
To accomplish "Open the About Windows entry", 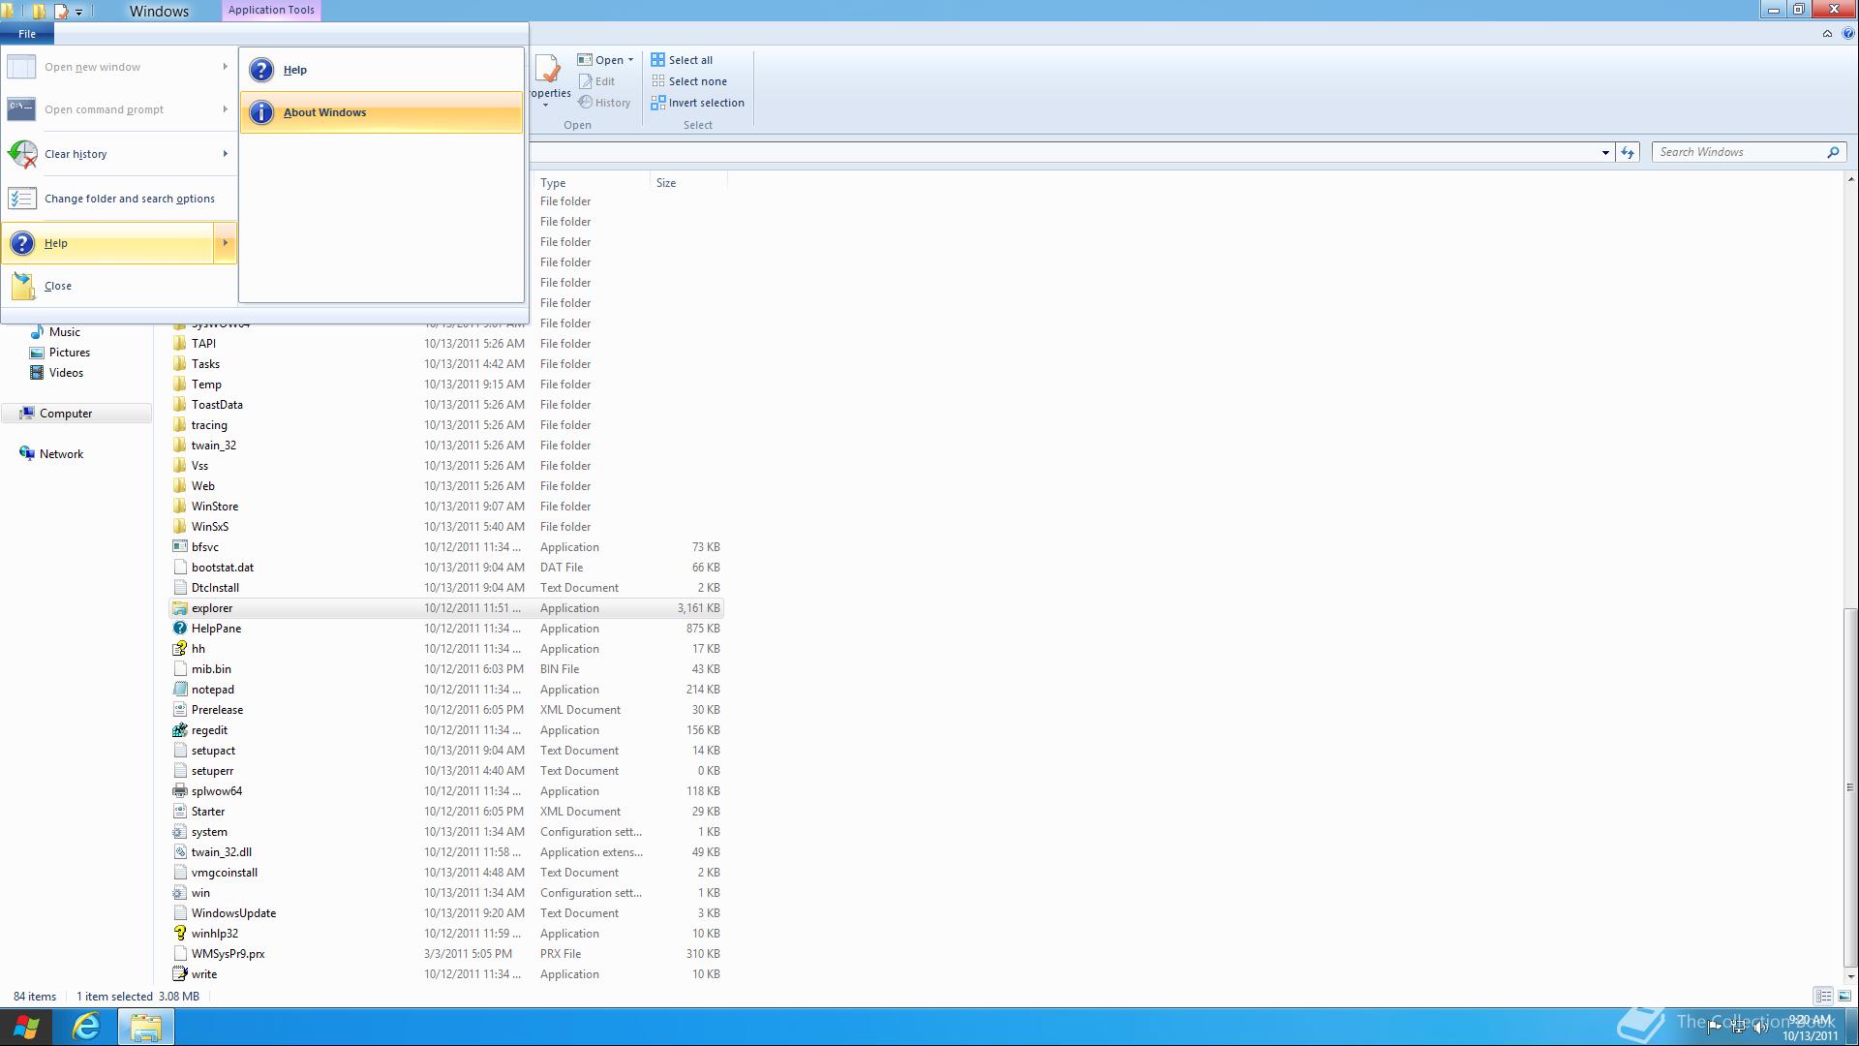I will [381, 112].
